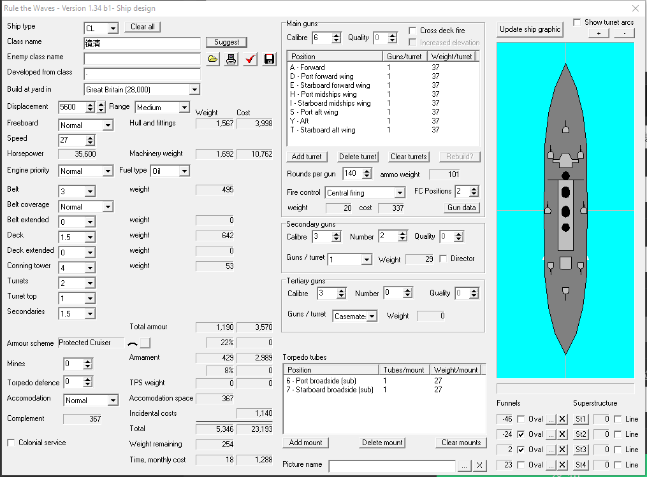Toggle the Show turret arcs checkbox
The image size is (647, 477).
pyautogui.click(x=578, y=22)
